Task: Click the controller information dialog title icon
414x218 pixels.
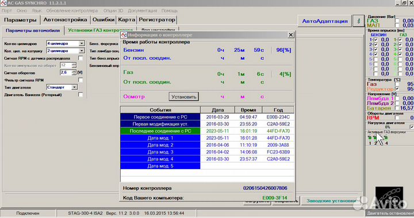Action: (124, 35)
